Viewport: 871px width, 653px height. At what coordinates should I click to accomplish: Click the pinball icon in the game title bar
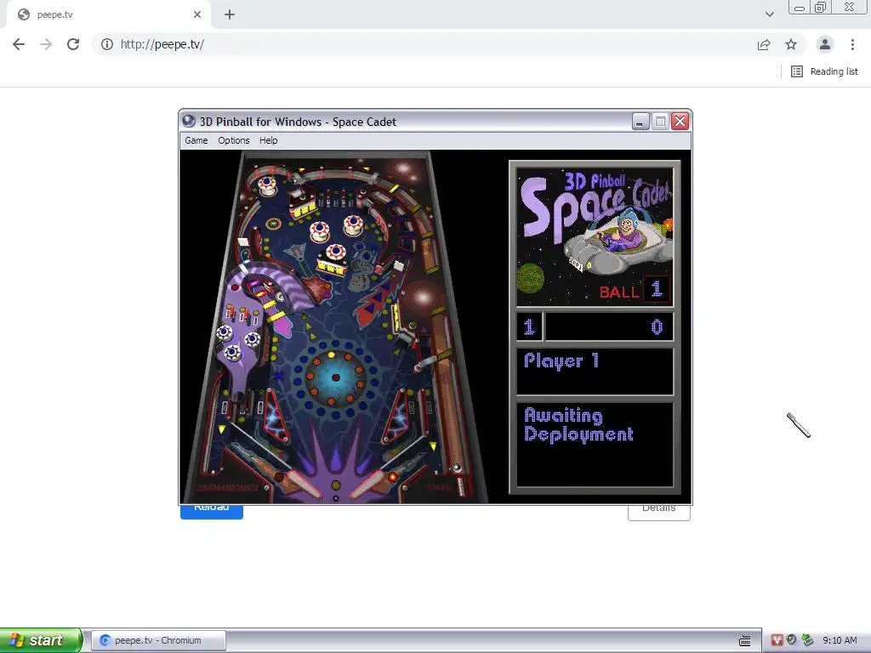pos(189,121)
